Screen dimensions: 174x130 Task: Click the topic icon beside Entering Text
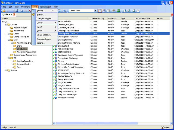click(x=56, y=46)
